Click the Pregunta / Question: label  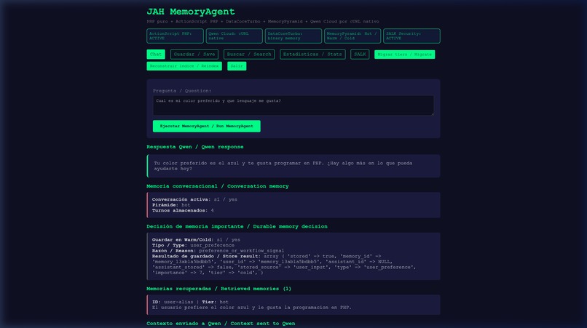pyautogui.click(x=182, y=90)
